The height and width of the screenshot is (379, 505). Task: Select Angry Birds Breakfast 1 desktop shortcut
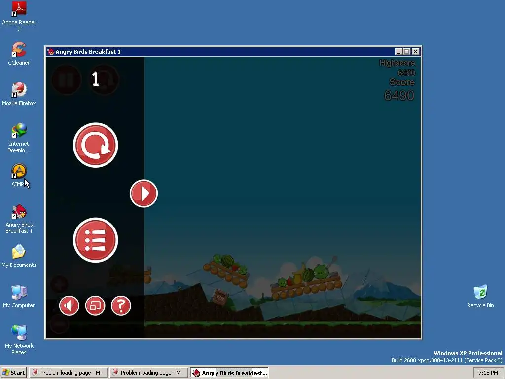(x=19, y=219)
